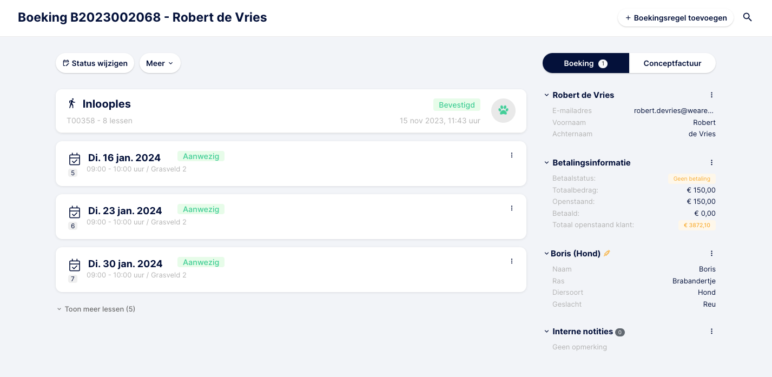This screenshot has height=377, width=772.
Task: Click the paw print avatar icon
Action: tap(503, 110)
